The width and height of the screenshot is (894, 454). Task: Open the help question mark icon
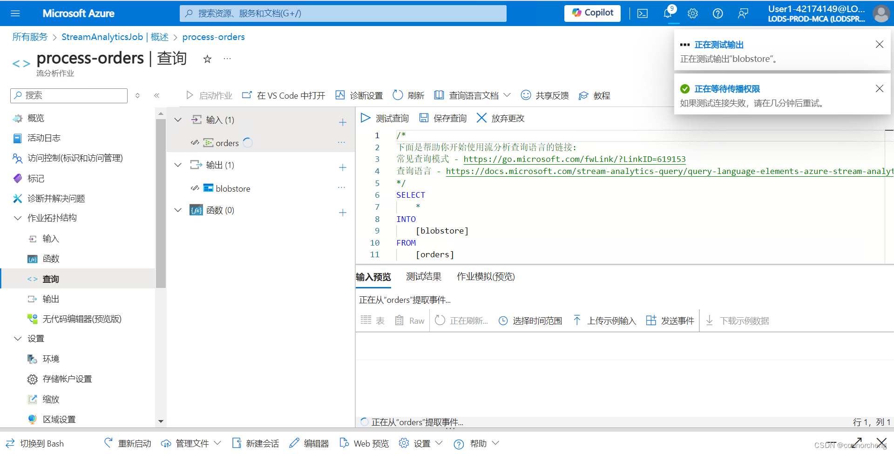tap(718, 13)
